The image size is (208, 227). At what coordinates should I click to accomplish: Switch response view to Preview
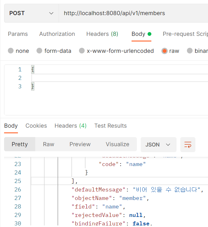click(x=80, y=144)
